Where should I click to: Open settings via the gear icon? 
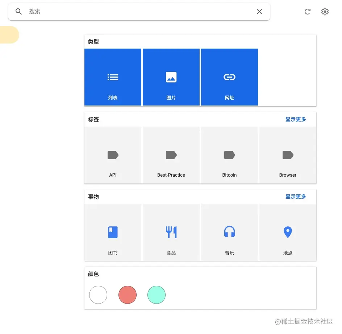(x=325, y=12)
